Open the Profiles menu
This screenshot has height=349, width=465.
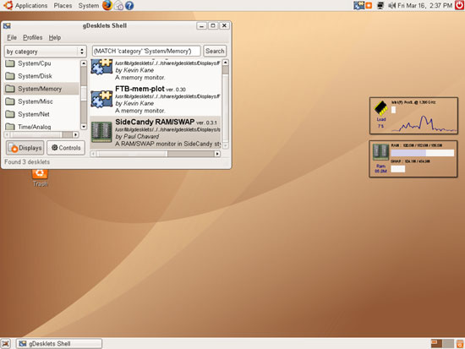33,38
